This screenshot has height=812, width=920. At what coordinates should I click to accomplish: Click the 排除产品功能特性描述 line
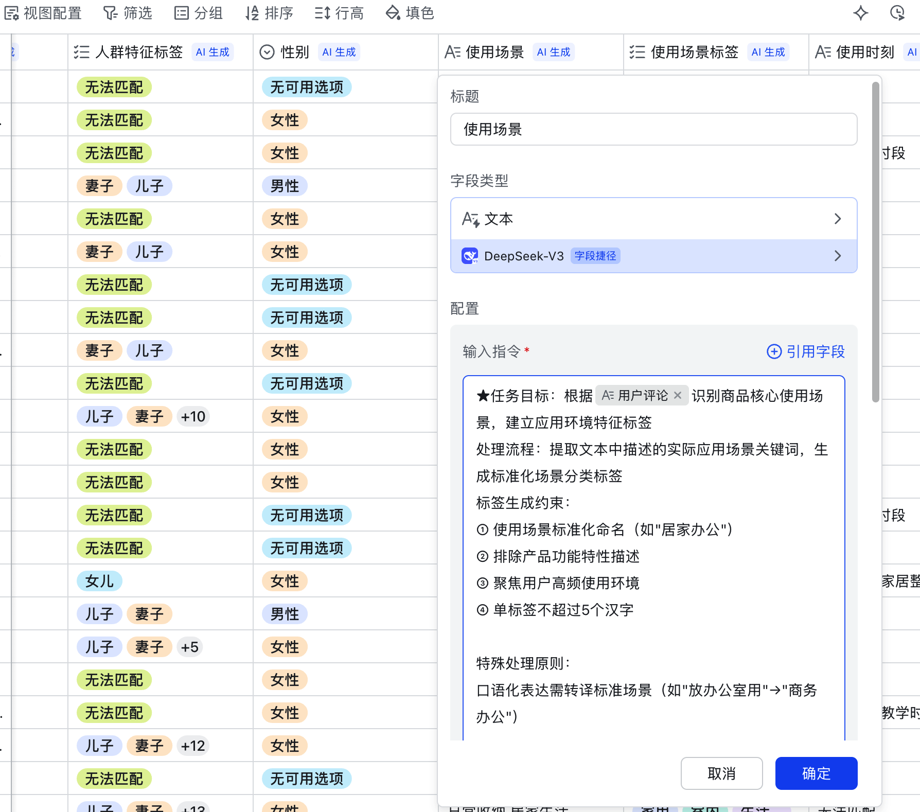point(558,556)
